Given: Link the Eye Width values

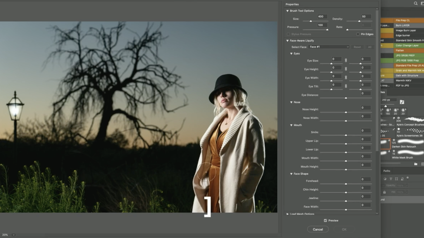Looking at the screenshot, I should pos(346,78).
